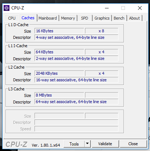Click the L3 Cache group label

(16, 89)
